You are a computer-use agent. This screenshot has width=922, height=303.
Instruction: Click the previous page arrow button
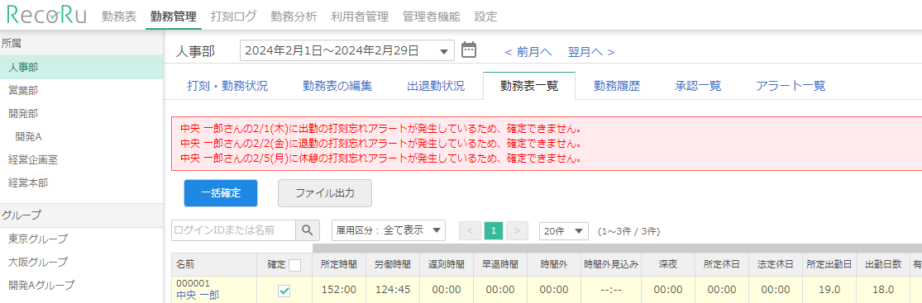point(470,231)
